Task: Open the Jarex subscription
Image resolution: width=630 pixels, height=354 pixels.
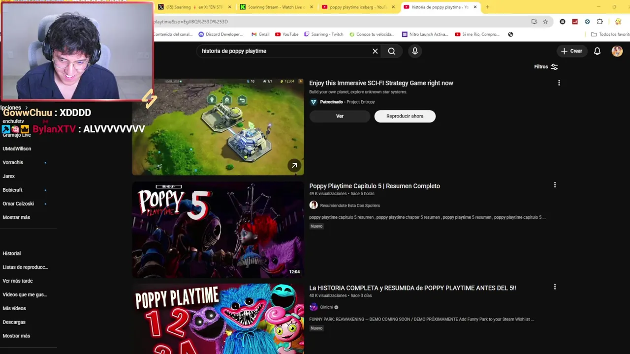Action: 8,176
